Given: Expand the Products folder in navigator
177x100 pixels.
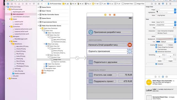Looking at the screenshot, I should click(8, 78).
